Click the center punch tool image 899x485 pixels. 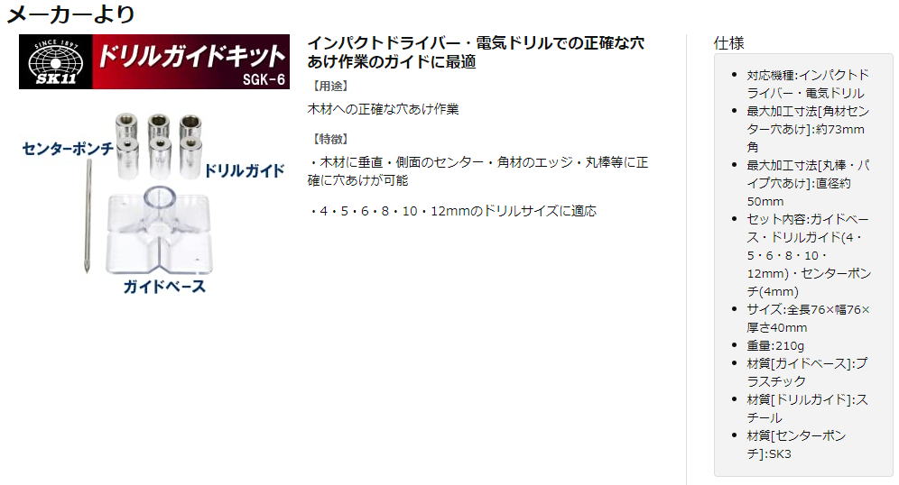click(x=88, y=215)
